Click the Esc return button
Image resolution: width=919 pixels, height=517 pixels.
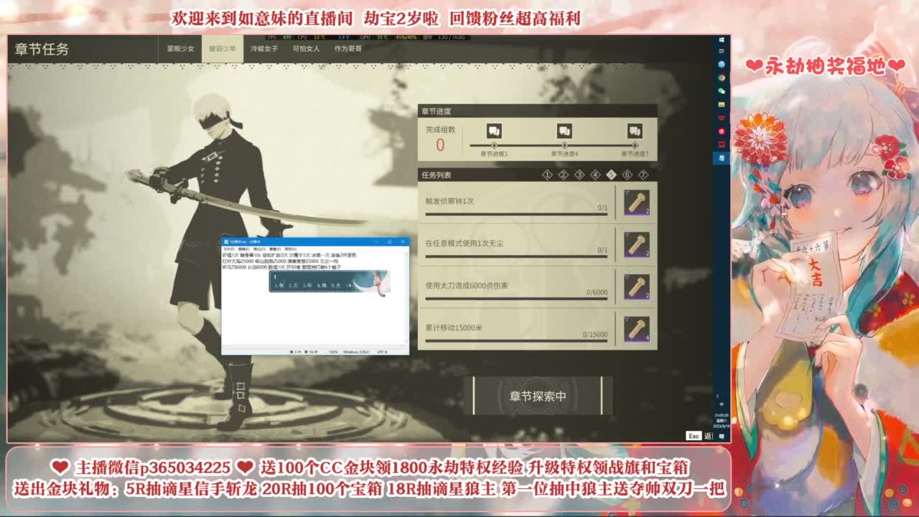699,436
